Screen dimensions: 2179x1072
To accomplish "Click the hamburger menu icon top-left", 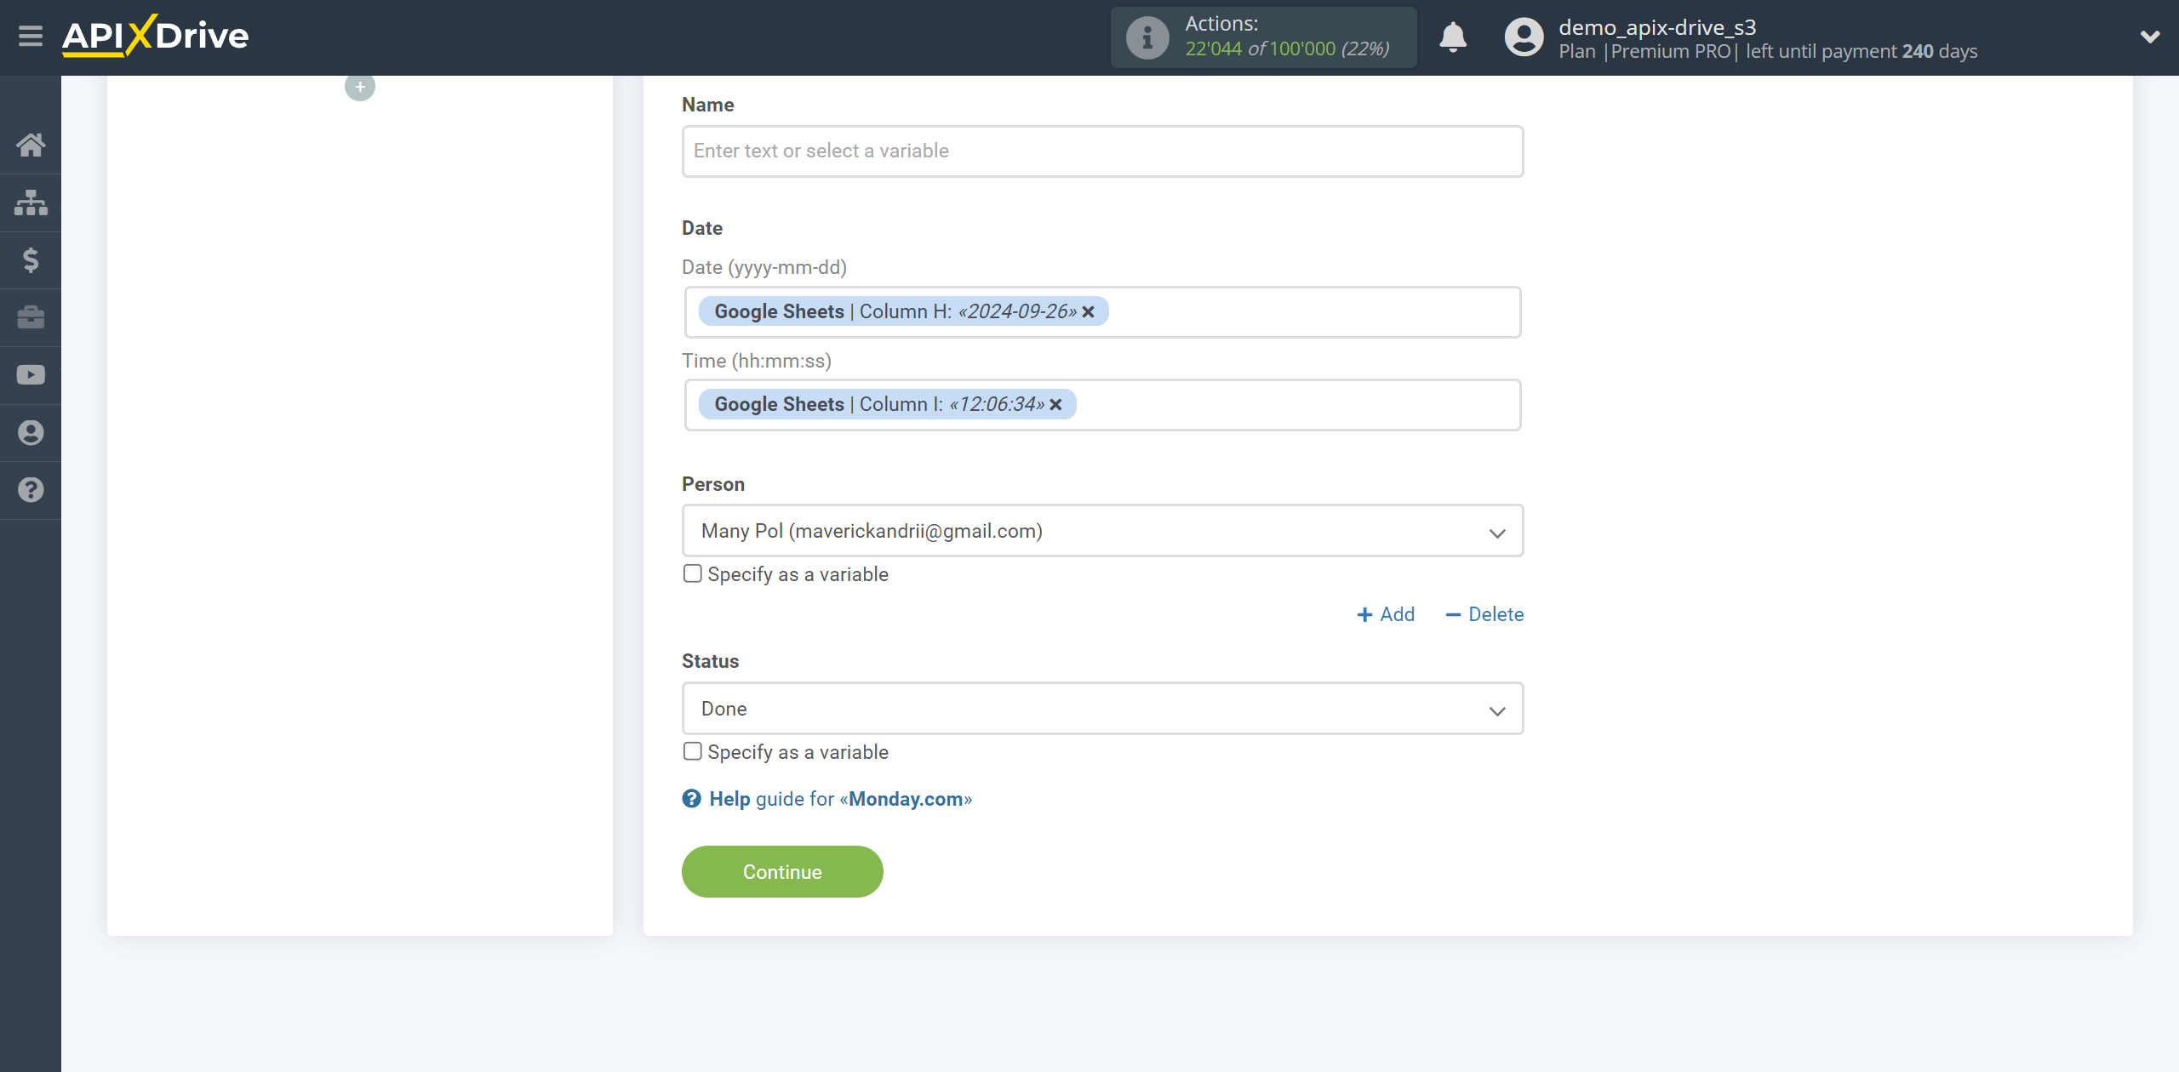I will [x=29, y=36].
